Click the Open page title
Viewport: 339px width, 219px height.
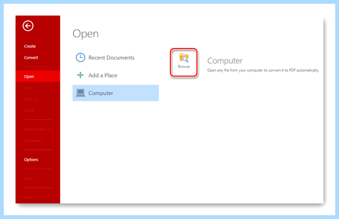point(86,34)
